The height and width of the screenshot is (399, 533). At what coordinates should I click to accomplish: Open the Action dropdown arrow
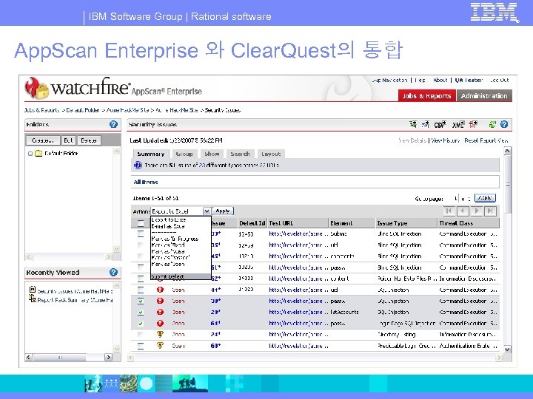[x=207, y=211]
